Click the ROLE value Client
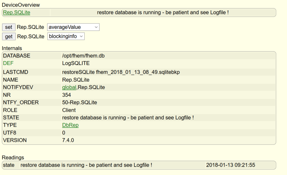Image resolution: width=287 pixels, height=175 pixels. [x=69, y=110]
